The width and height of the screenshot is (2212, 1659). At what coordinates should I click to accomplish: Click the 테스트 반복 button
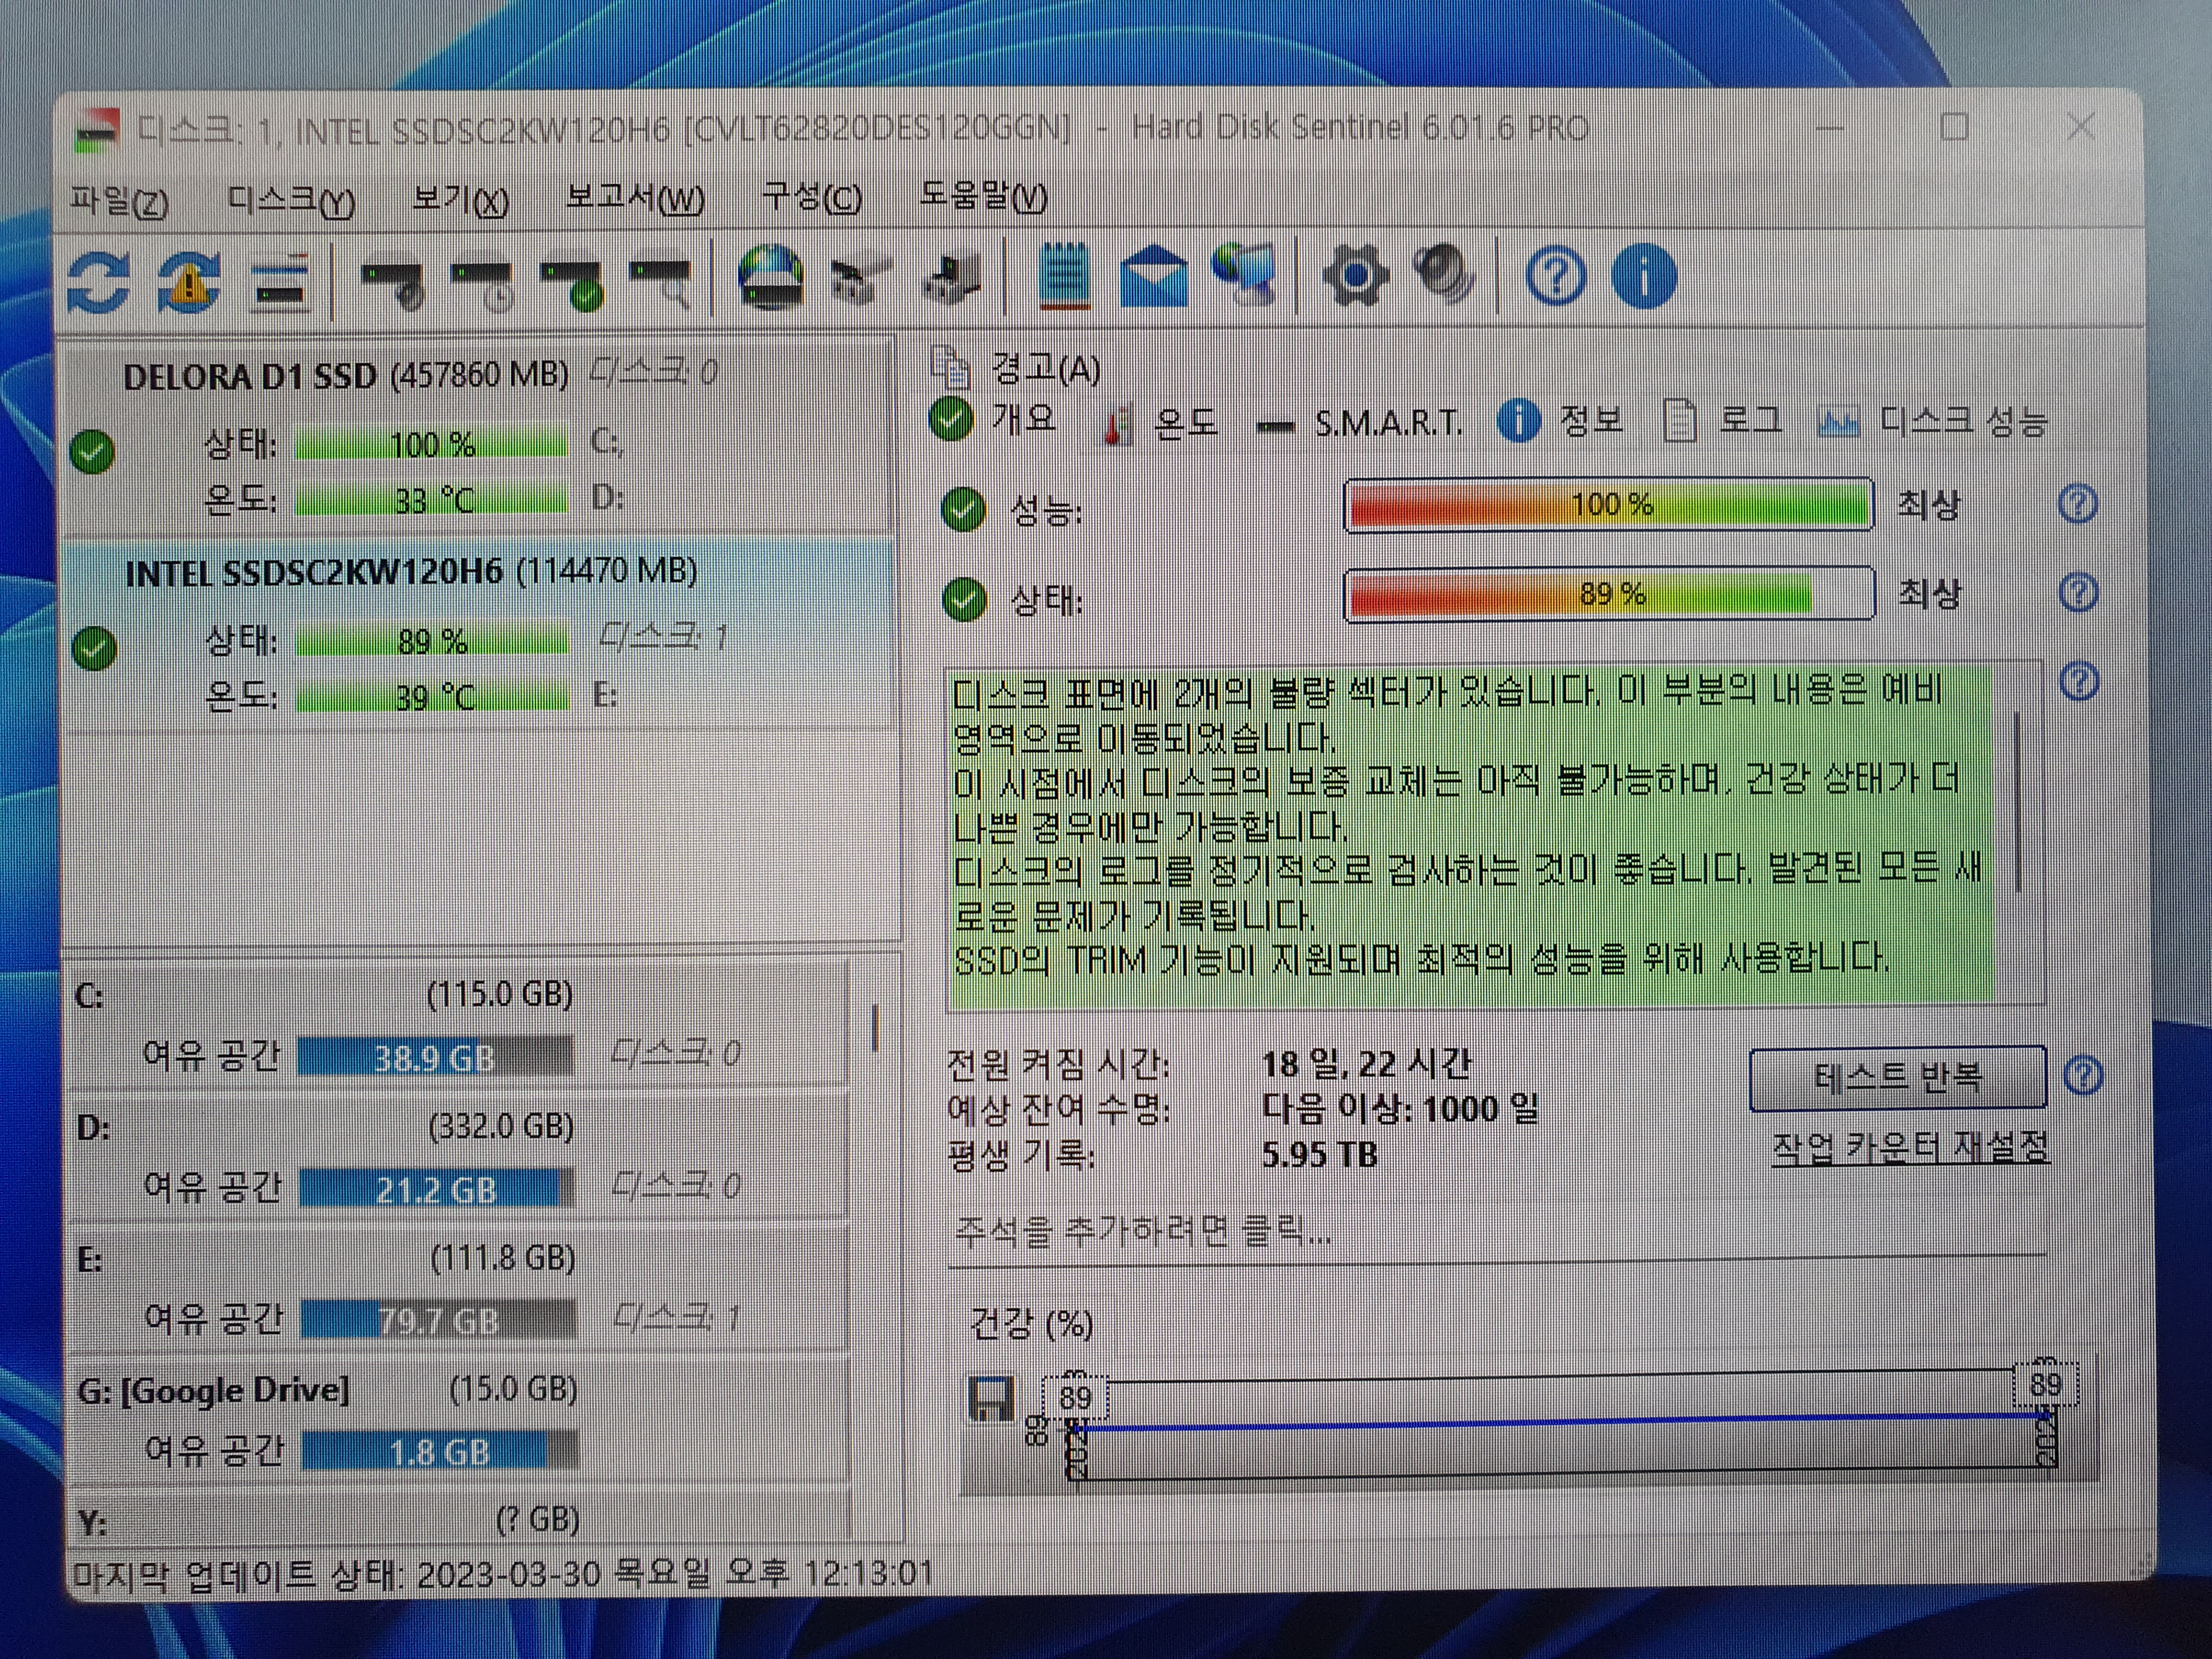pos(1896,1078)
